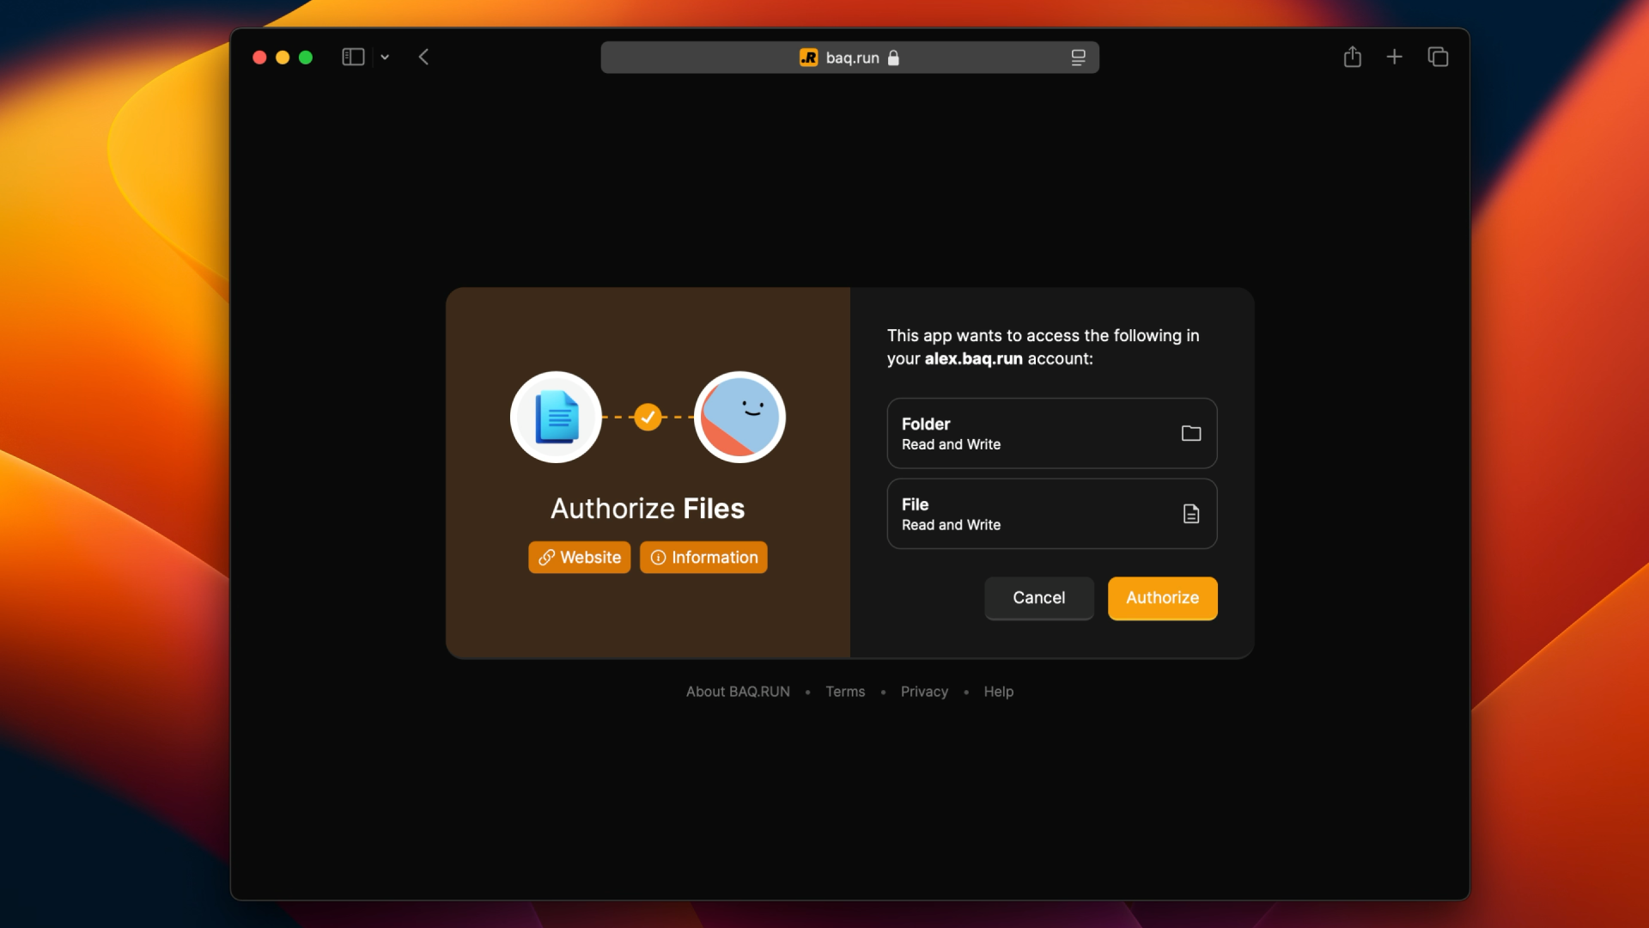Click the orange checkmark connection badge

coord(648,417)
